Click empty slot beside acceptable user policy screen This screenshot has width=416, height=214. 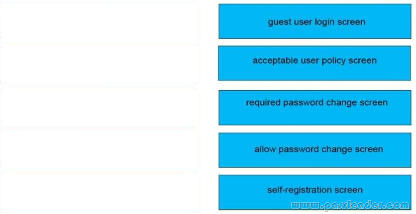pos(98,64)
